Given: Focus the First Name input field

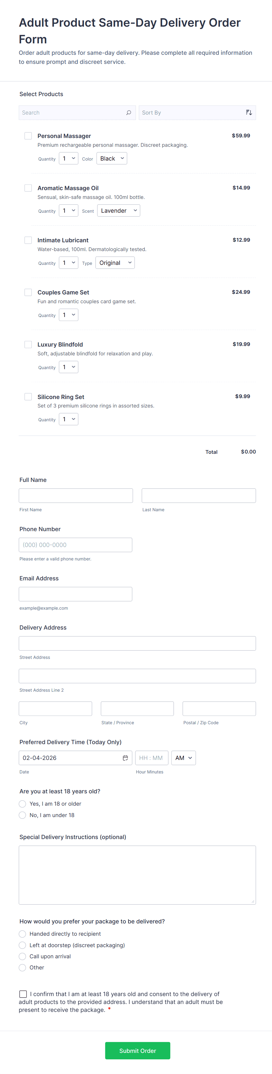Looking at the screenshot, I should [76, 496].
